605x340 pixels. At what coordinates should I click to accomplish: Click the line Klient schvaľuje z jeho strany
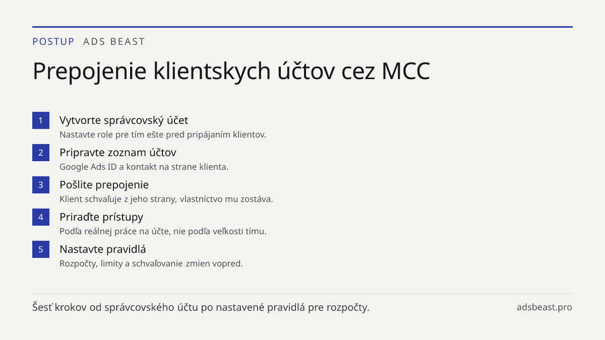click(166, 199)
